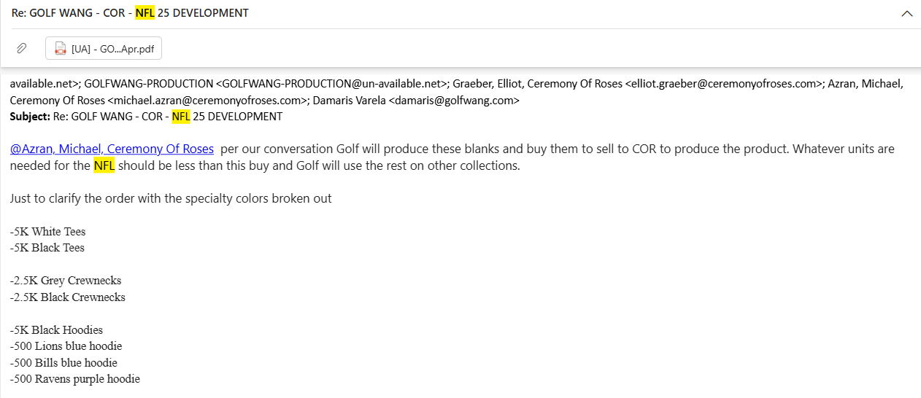This screenshot has width=921, height=398.
Task: Click highlighted NFL in the Subject line
Action: click(x=180, y=117)
